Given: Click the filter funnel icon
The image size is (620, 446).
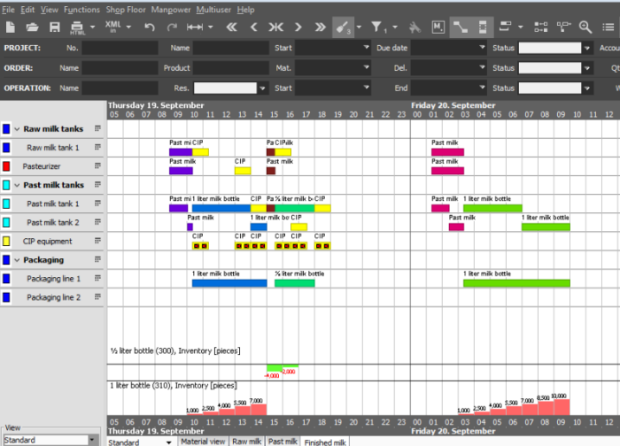Looking at the screenshot, I should [376, 27].
